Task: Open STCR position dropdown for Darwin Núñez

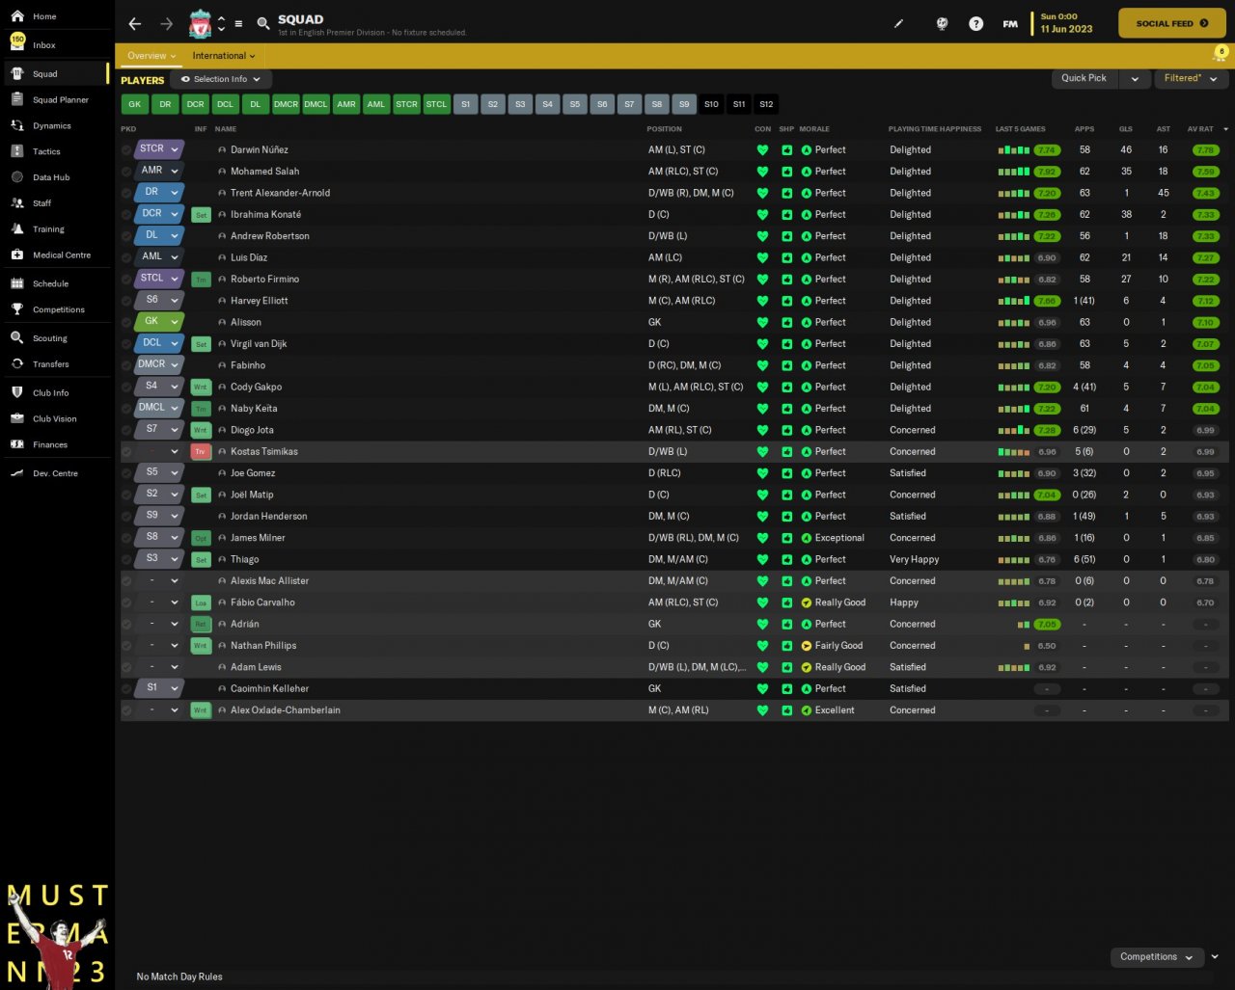Action: click(x=159, y=149)
